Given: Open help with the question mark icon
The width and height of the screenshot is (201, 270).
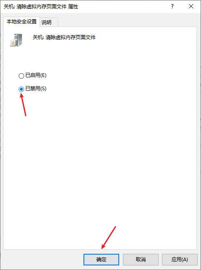Looking at the screenshot, I should point(172,6).
